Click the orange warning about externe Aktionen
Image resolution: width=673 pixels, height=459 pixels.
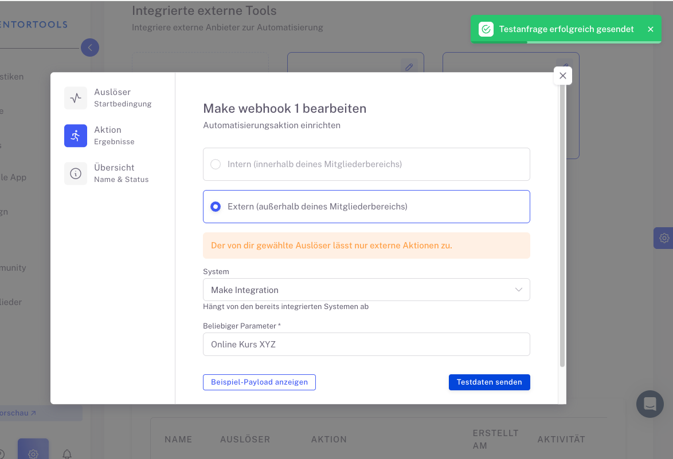coord(366,246)
